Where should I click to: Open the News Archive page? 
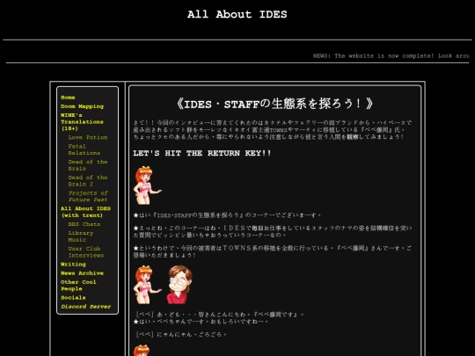[82, 273]
